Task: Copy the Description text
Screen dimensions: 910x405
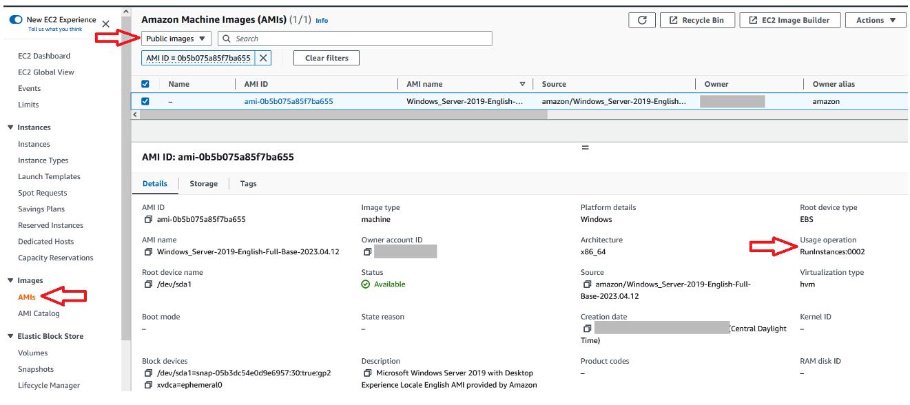Action: pyautogui.click(x=368, y=373)
